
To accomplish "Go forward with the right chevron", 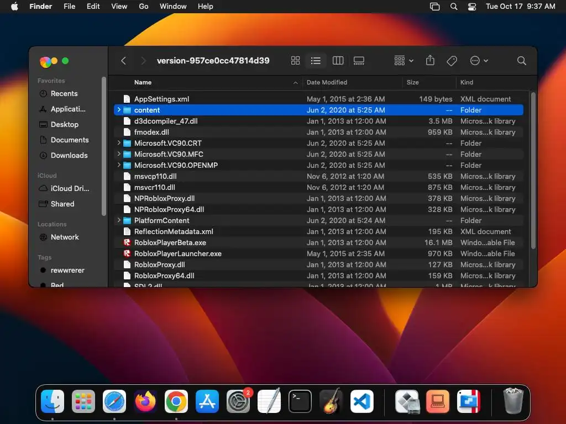I will (x=143, y=61).
